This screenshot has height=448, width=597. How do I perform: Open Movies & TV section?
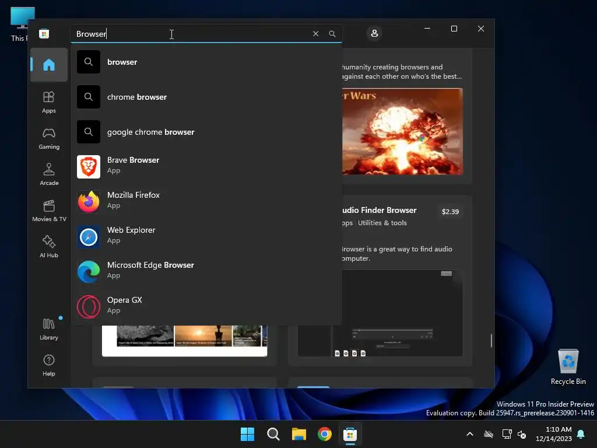(x=49, y=211)
